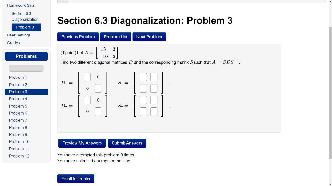Click the bottom-right entry field of matrix S2
332x186 pixels.
(153, 111)
